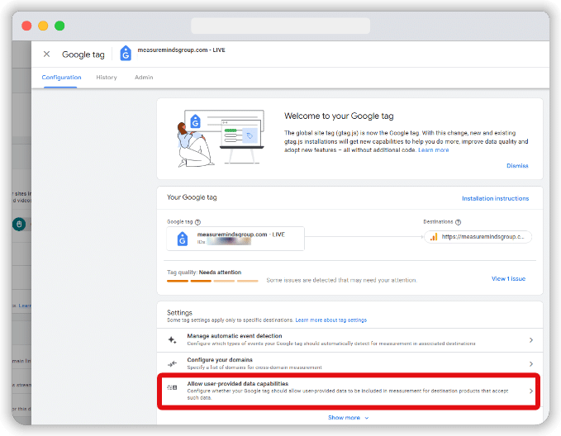Click the Settings section heading

pyautogui.click(x=179, y=312)
